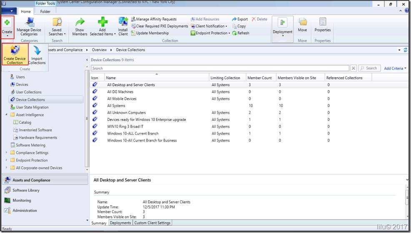Select User Collections node
411x233 pixels.
[26, 92]
